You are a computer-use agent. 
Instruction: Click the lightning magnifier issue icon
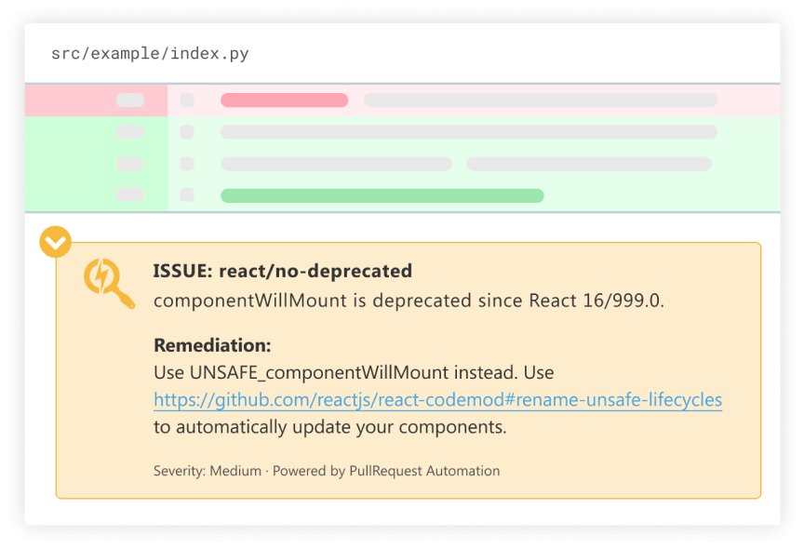coord(109,284)
